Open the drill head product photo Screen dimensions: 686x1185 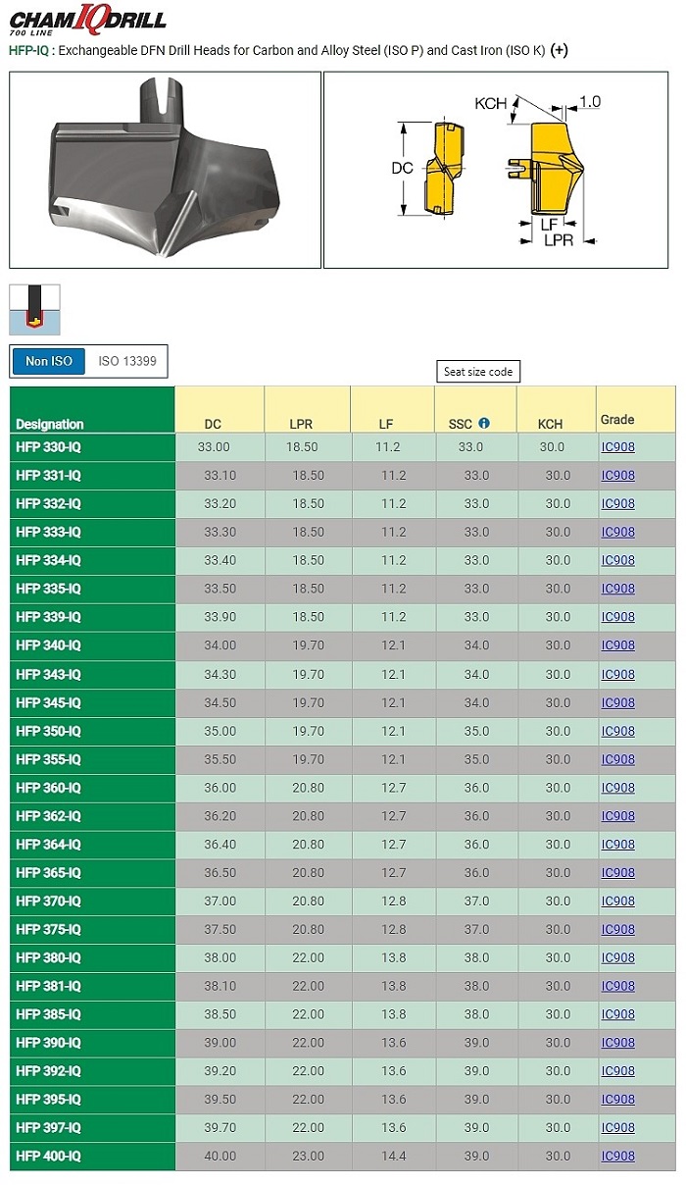[166, 170]
